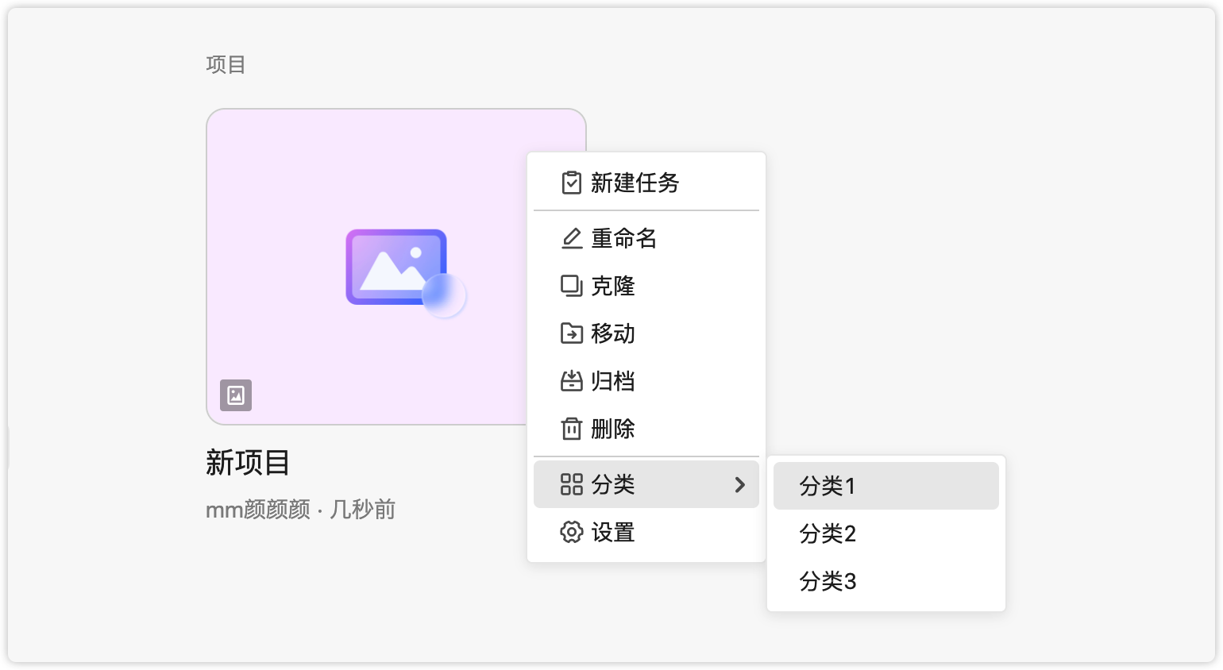This screenshot has height=670, width=1223.
Task: Click the archive box icon for 归档
Action: pyautogui.click(x=571, y=381)
